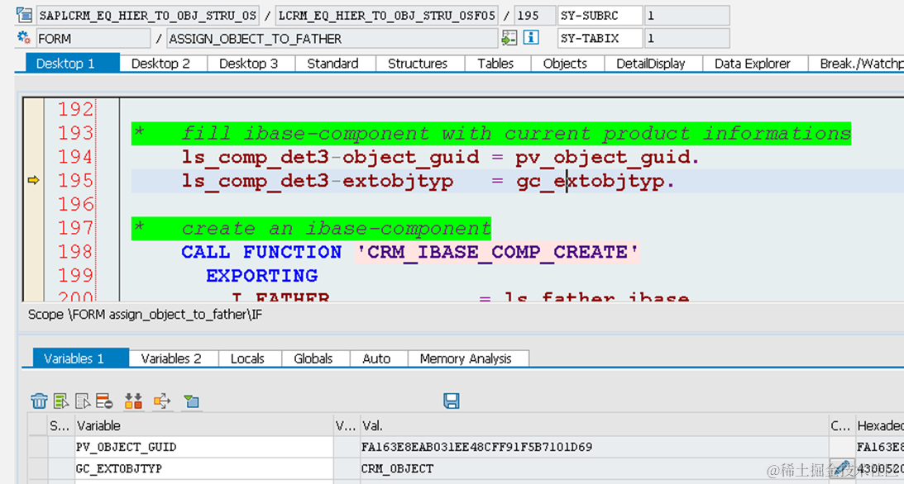This screenshot has height=484, width=904.
Task: Click the orange export arrow icon
Action: tap(162, 401)
